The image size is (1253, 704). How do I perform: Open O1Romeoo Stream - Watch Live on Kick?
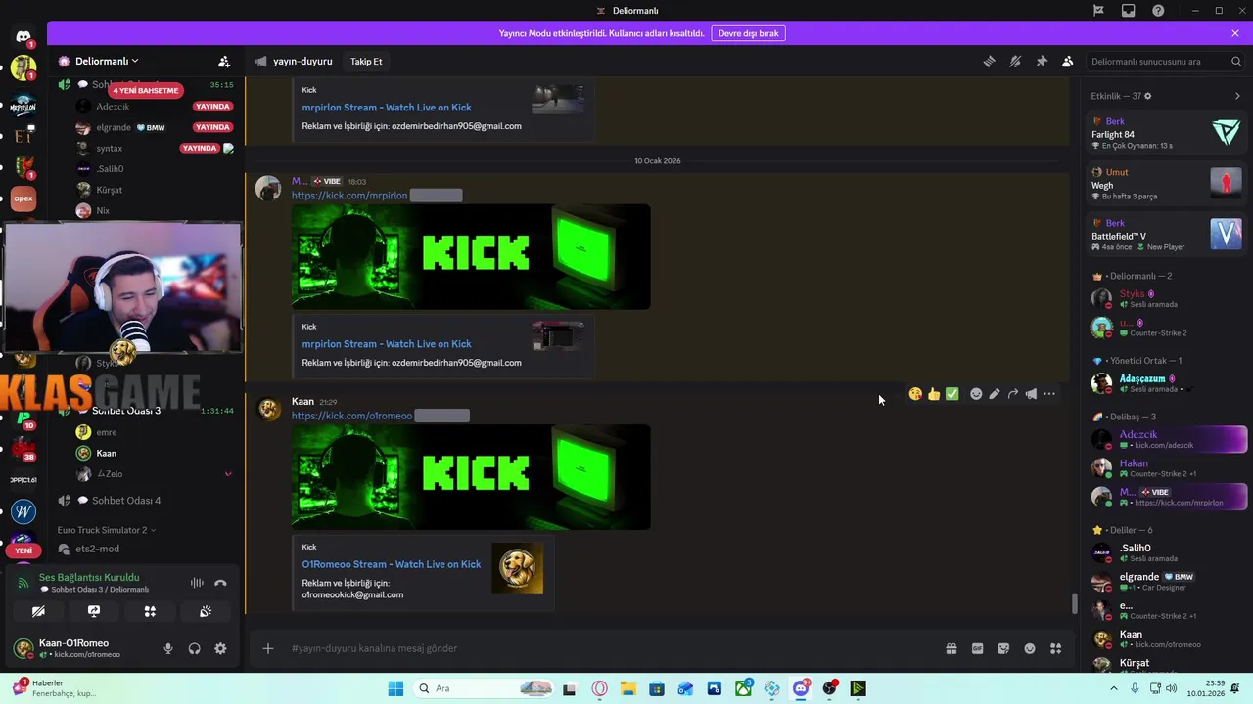point(392,564)
